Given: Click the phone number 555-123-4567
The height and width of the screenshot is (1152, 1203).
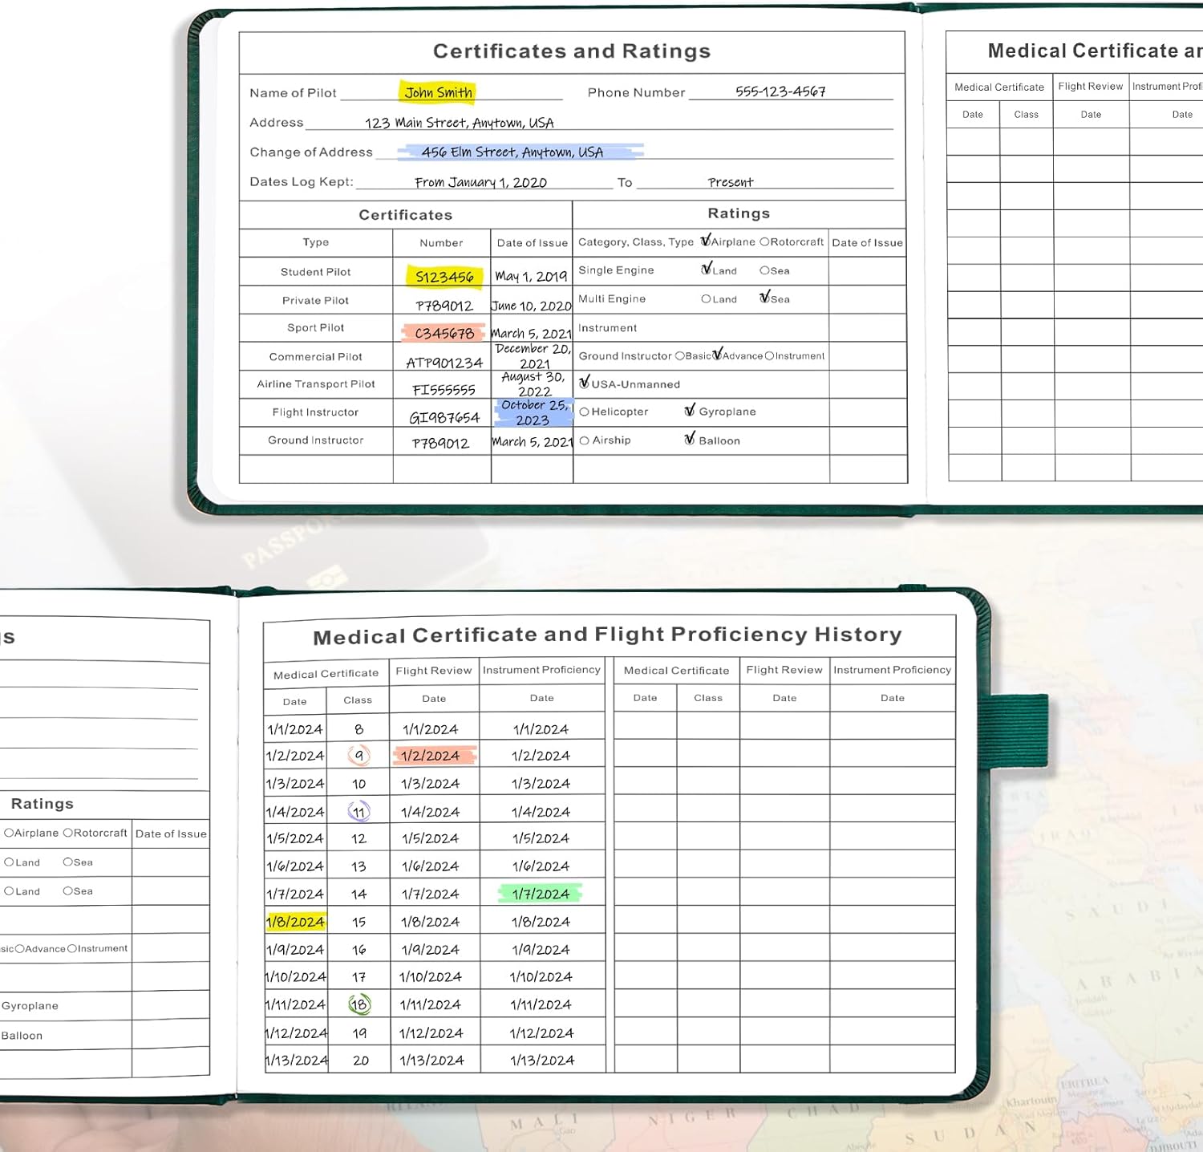Looking at the screenshot, I should pos(780,91).
